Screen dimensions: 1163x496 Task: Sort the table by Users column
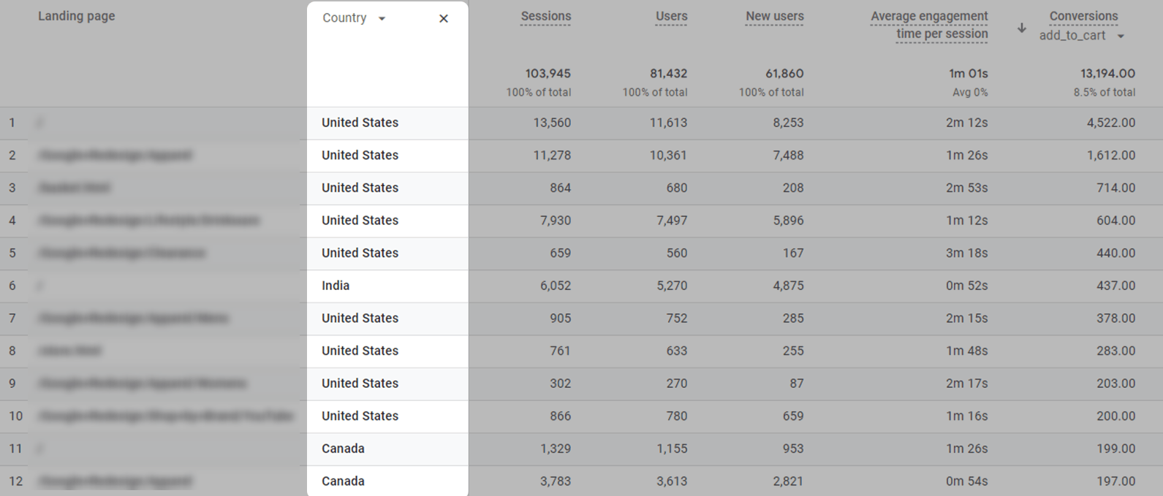click(x=670, y=16)
